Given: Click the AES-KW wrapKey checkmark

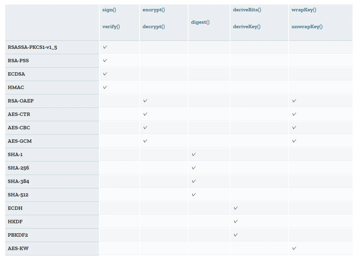Looking at the screenshot, I should (x=294, y=248).
